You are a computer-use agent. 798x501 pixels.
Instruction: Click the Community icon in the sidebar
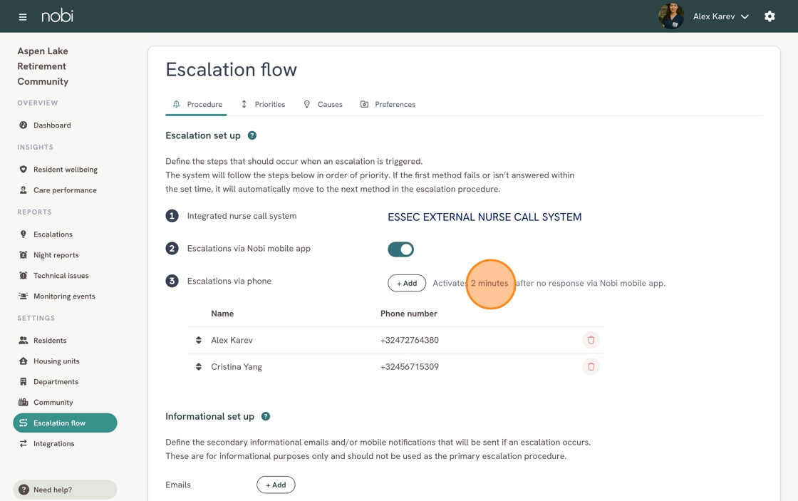click(x=23, y=402)
